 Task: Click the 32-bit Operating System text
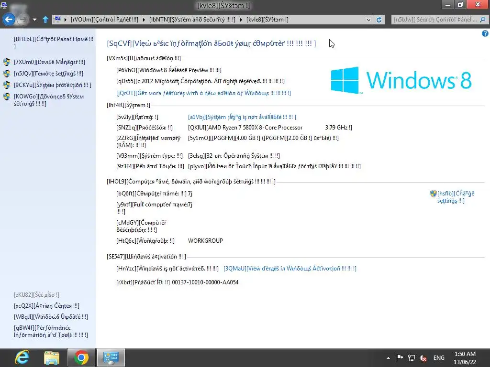234,156
